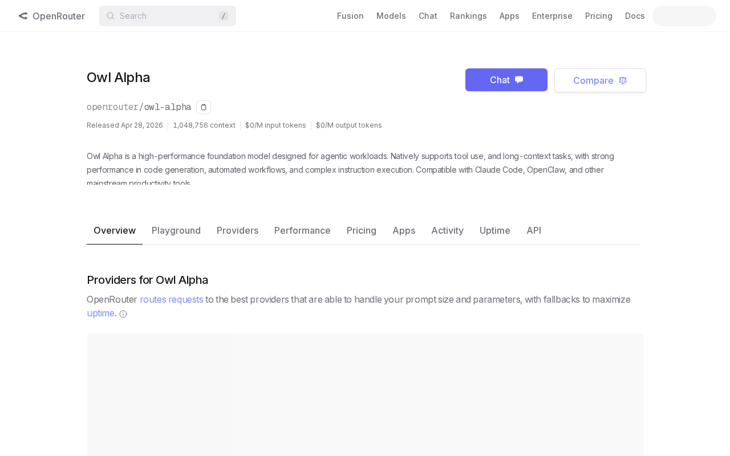Click the OpenRouter logo icon

[x=23, y=16]
